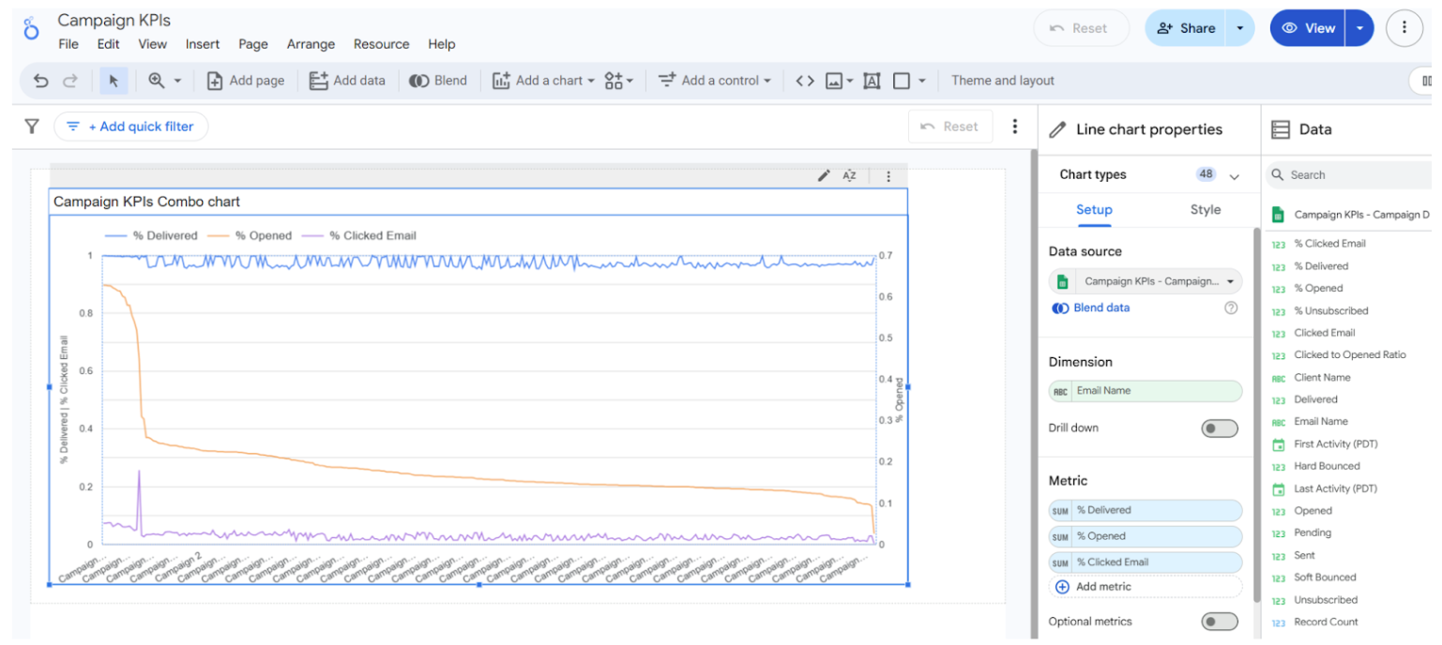Open the zoom level dropdown arrow
This screenshot has width=1442, height=645.
pyautogui.click(x=177, y=81)
